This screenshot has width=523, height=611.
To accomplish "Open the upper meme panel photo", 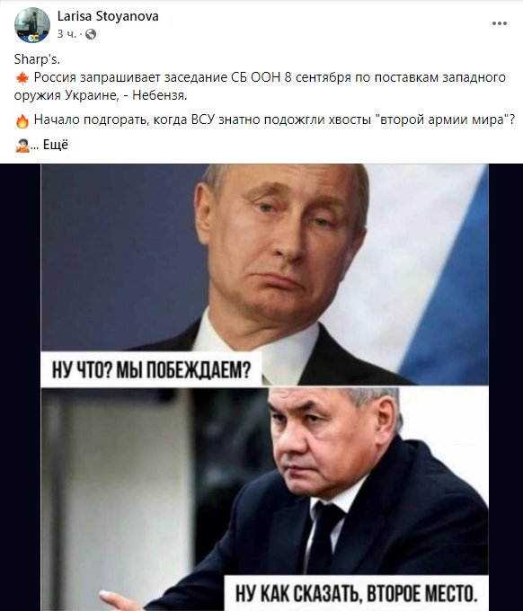I will coord(264,275).
